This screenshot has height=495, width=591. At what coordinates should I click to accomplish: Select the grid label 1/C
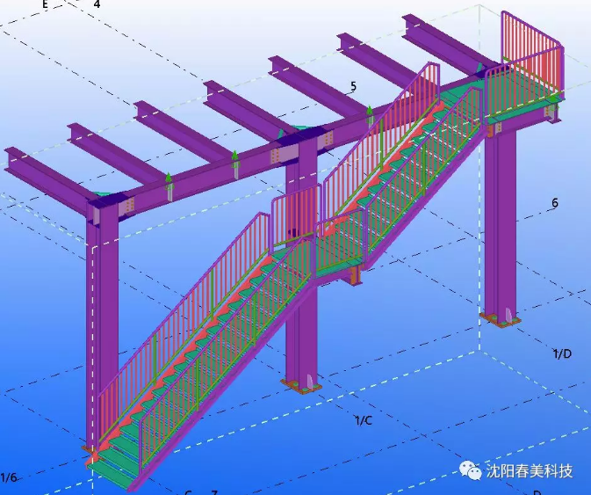pos(363,420)
